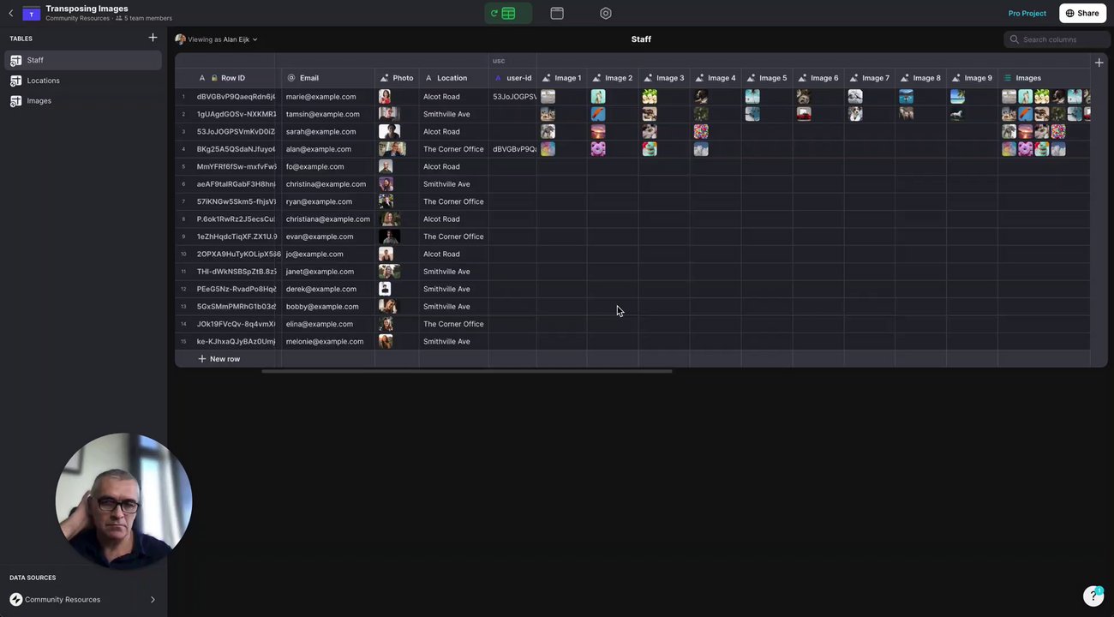This screenshot has height=617, width=1114.
Task: Click Image 4 thumbnail in sarah's row
Action: [x=701, y=132]
